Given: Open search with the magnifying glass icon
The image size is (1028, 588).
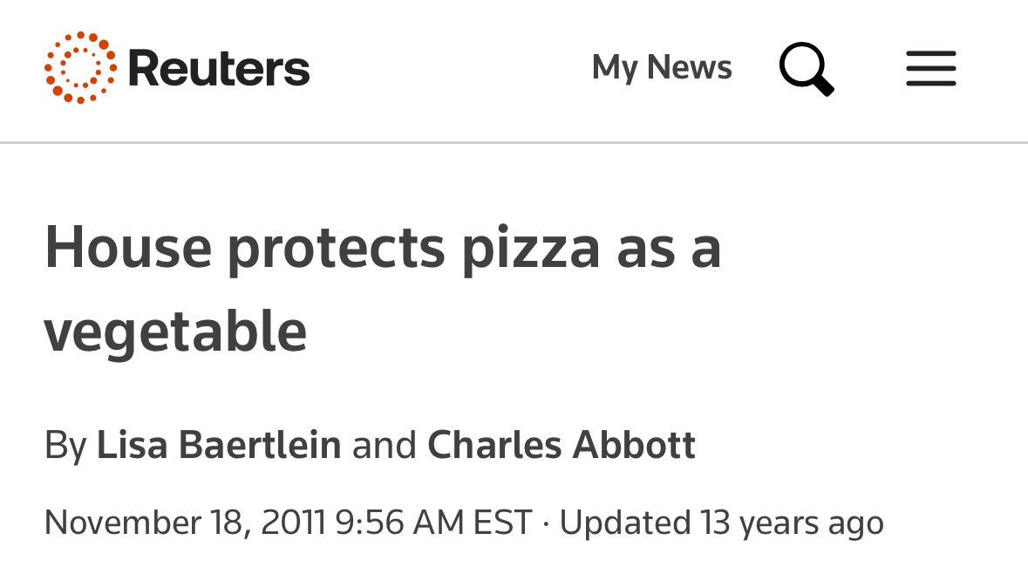Looking at the screenshot, I should pos(806,68).
